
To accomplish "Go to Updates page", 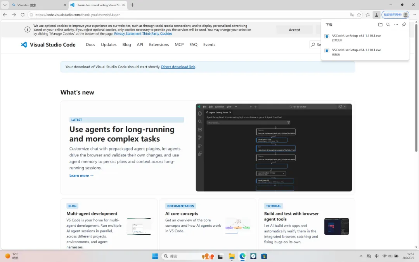I will [109, 45].
